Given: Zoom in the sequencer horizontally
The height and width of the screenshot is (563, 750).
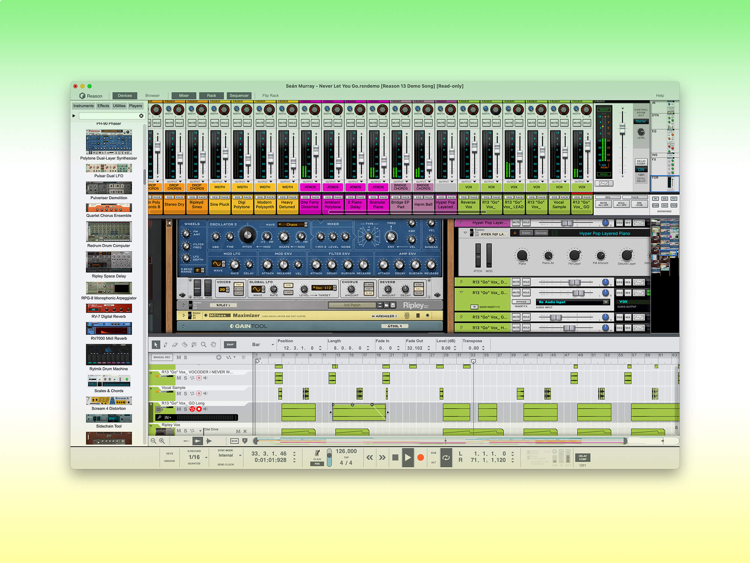Looking at the screenshot, I should [x=162, y=441].
